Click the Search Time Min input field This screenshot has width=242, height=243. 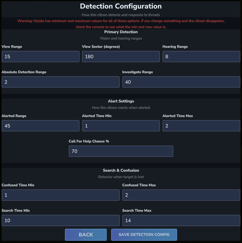tap(60, 220)
